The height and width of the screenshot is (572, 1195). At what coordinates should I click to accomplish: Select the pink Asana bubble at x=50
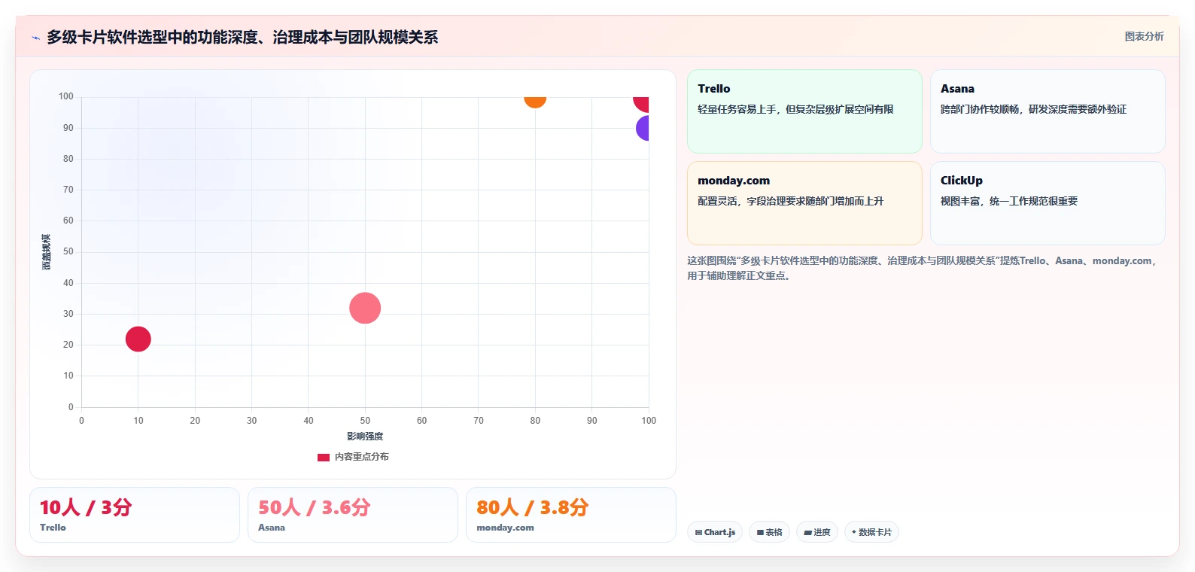click(x=365, y=308)
